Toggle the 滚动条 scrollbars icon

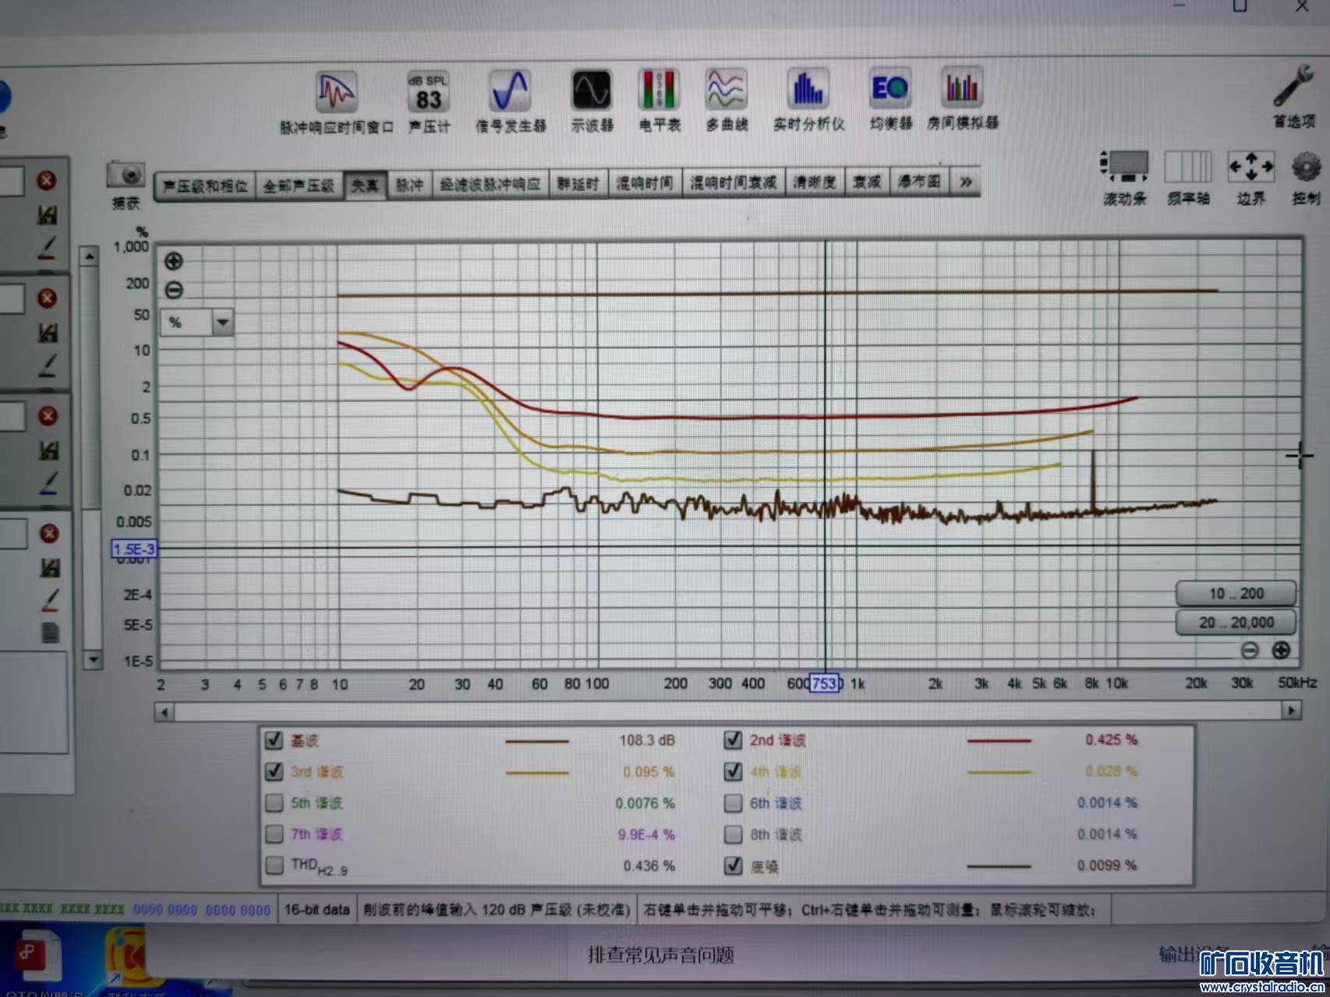tap(1124, 166)
